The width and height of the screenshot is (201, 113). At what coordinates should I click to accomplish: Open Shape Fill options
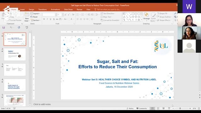pyautogui.click(x=163, y=13)
